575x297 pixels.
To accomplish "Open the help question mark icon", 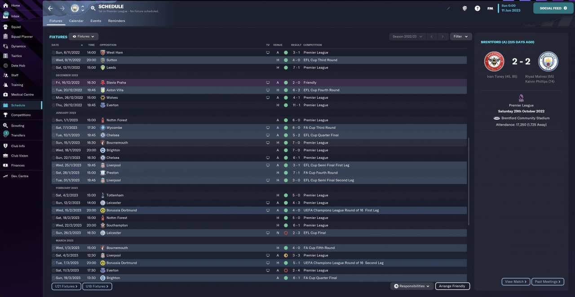I will [477, 8].
